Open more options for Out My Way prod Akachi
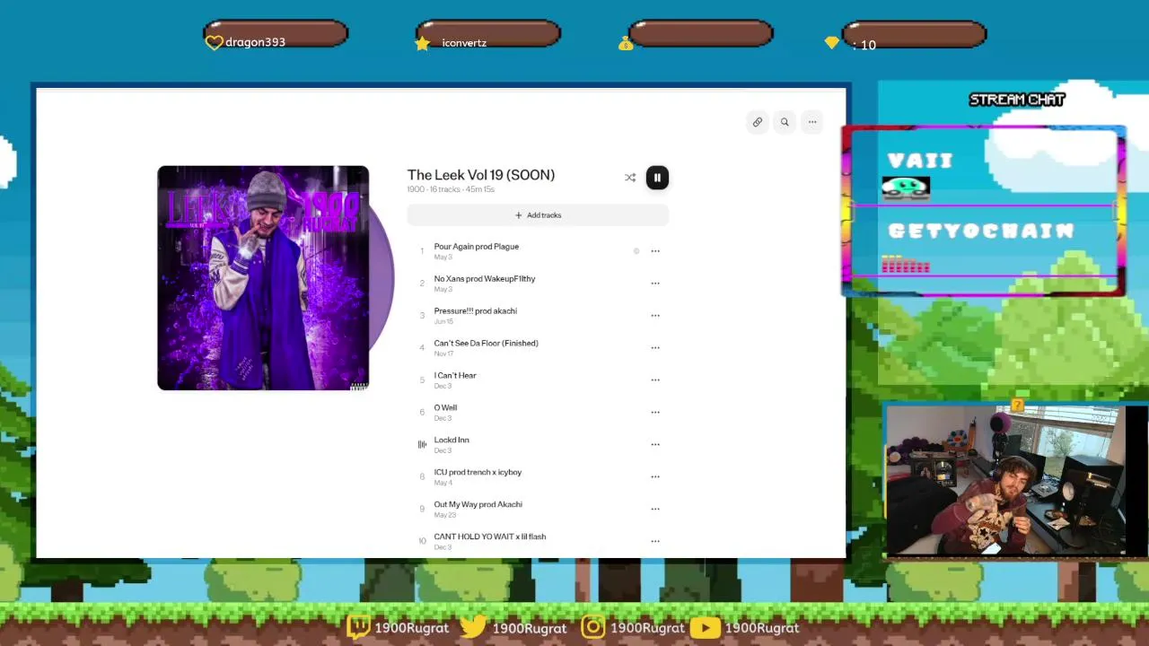This screenshot has height=646, width=1149. point(655,510)
